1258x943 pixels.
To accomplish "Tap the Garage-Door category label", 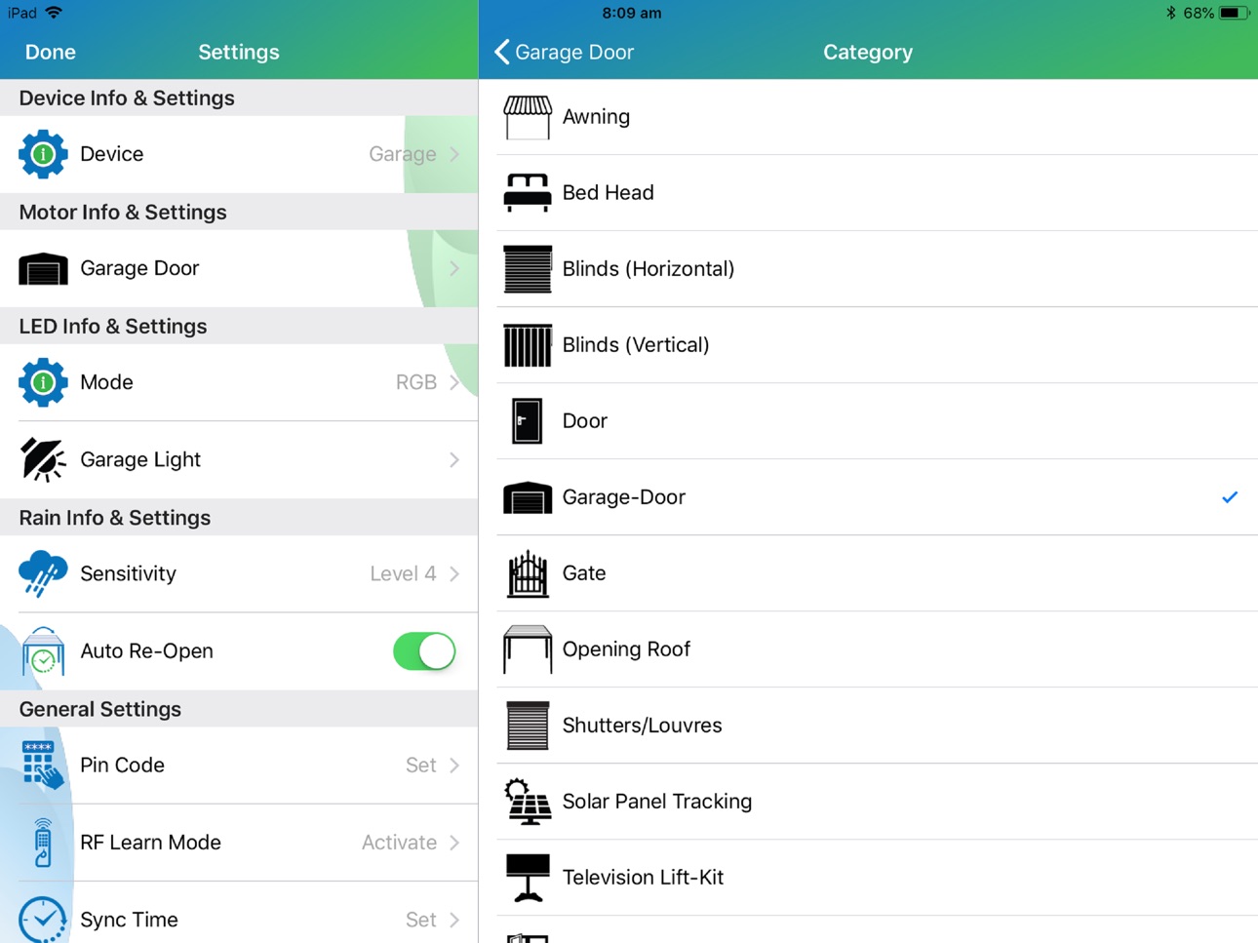I will click(x=623, y=497).
